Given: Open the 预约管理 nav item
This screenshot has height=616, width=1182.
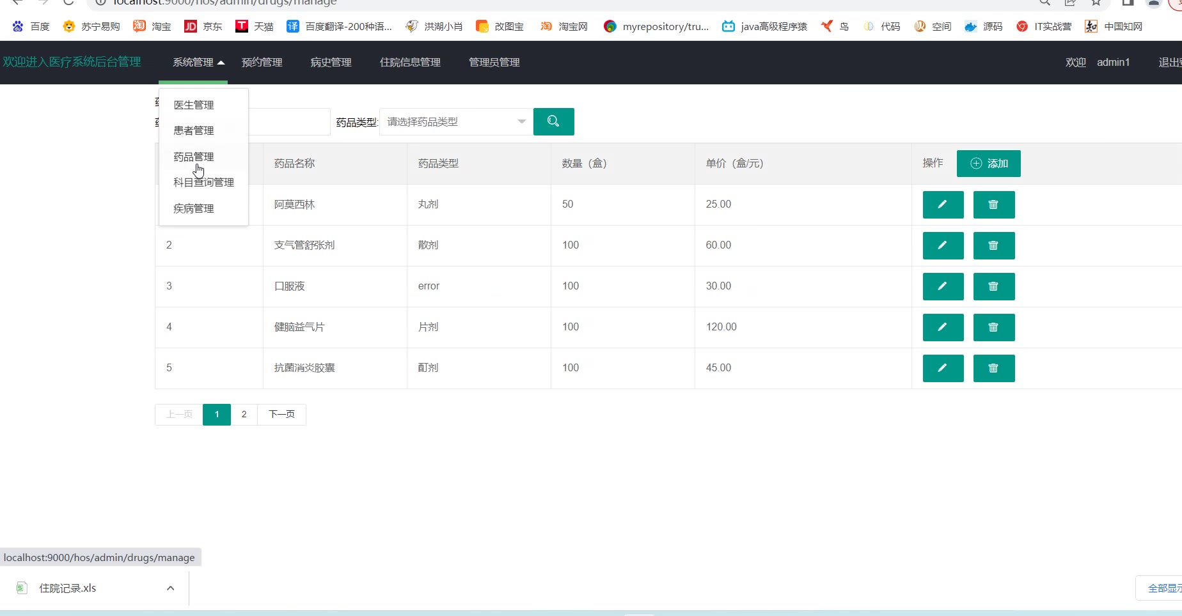Looking at the screenshot, I should click(262, 62).
